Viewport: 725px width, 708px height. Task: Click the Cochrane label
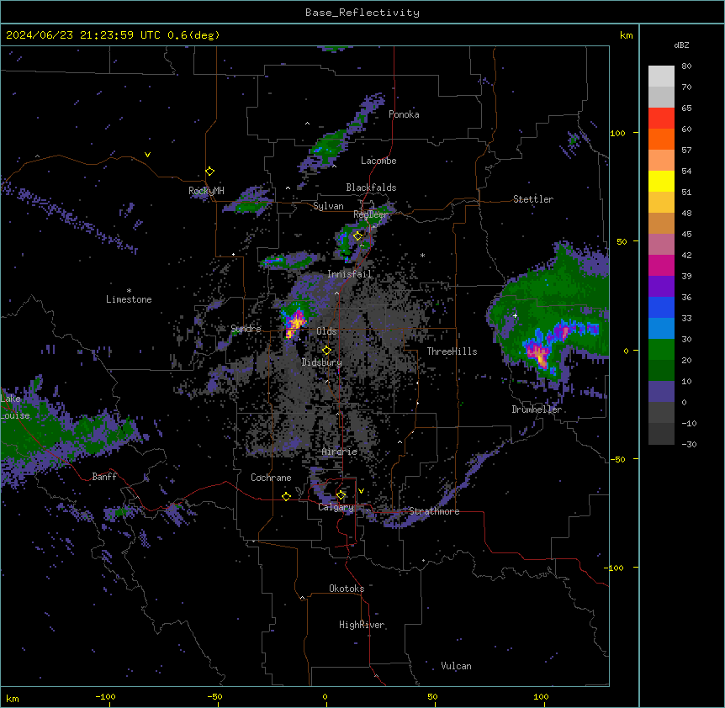271,478
